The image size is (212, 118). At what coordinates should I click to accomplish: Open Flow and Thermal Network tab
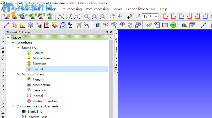click(x=116, y=51)
